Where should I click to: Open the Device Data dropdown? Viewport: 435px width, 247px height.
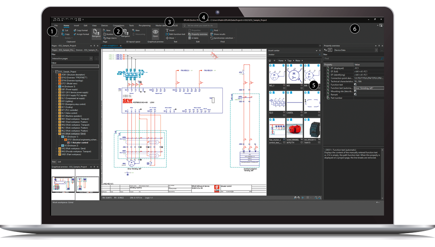tap(376, 50)
